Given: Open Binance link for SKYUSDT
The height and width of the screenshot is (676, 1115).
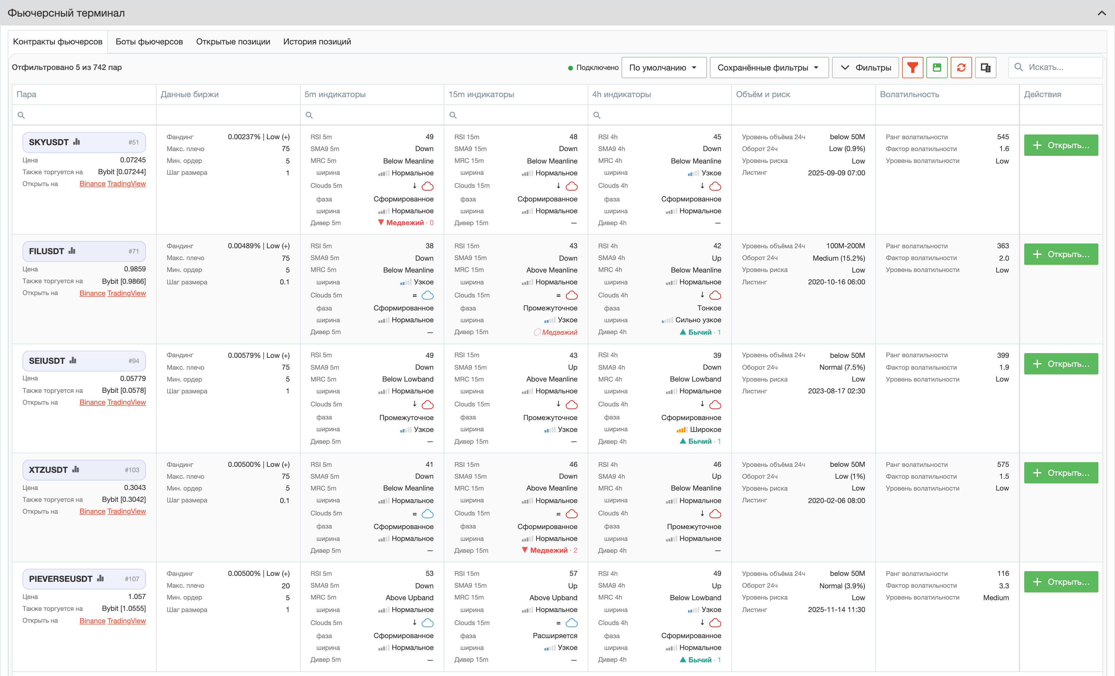Looking at the screenshot, I should tap(92, 184).
